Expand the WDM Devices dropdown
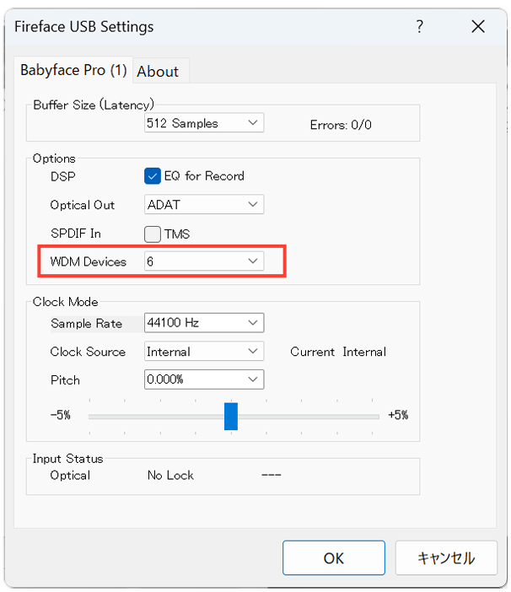The image size is (511, 592). 204,261
